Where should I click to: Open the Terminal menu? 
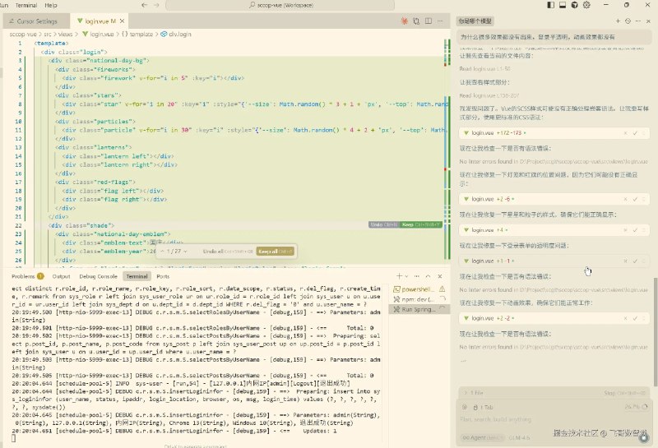pos(25,5)
